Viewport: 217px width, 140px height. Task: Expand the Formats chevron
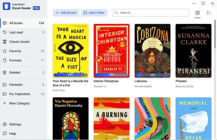[42, 60]
